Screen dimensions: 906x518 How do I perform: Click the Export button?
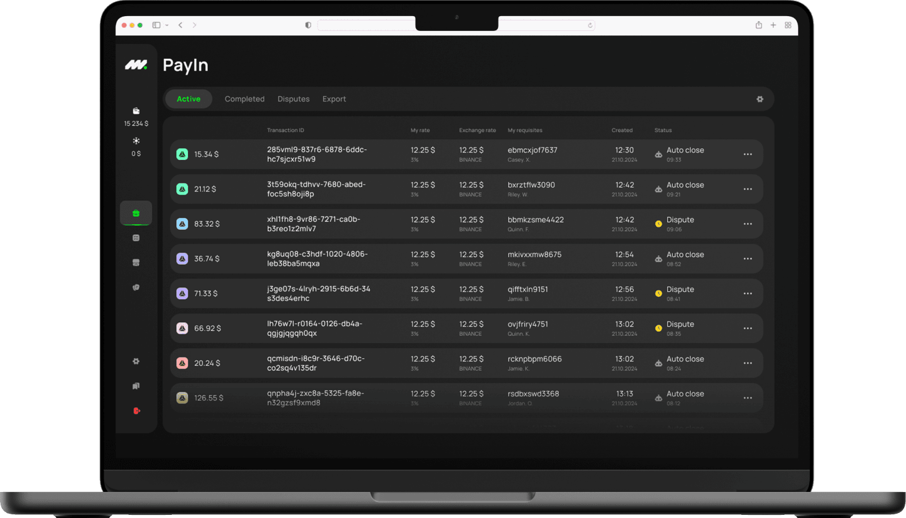(334, 99)
